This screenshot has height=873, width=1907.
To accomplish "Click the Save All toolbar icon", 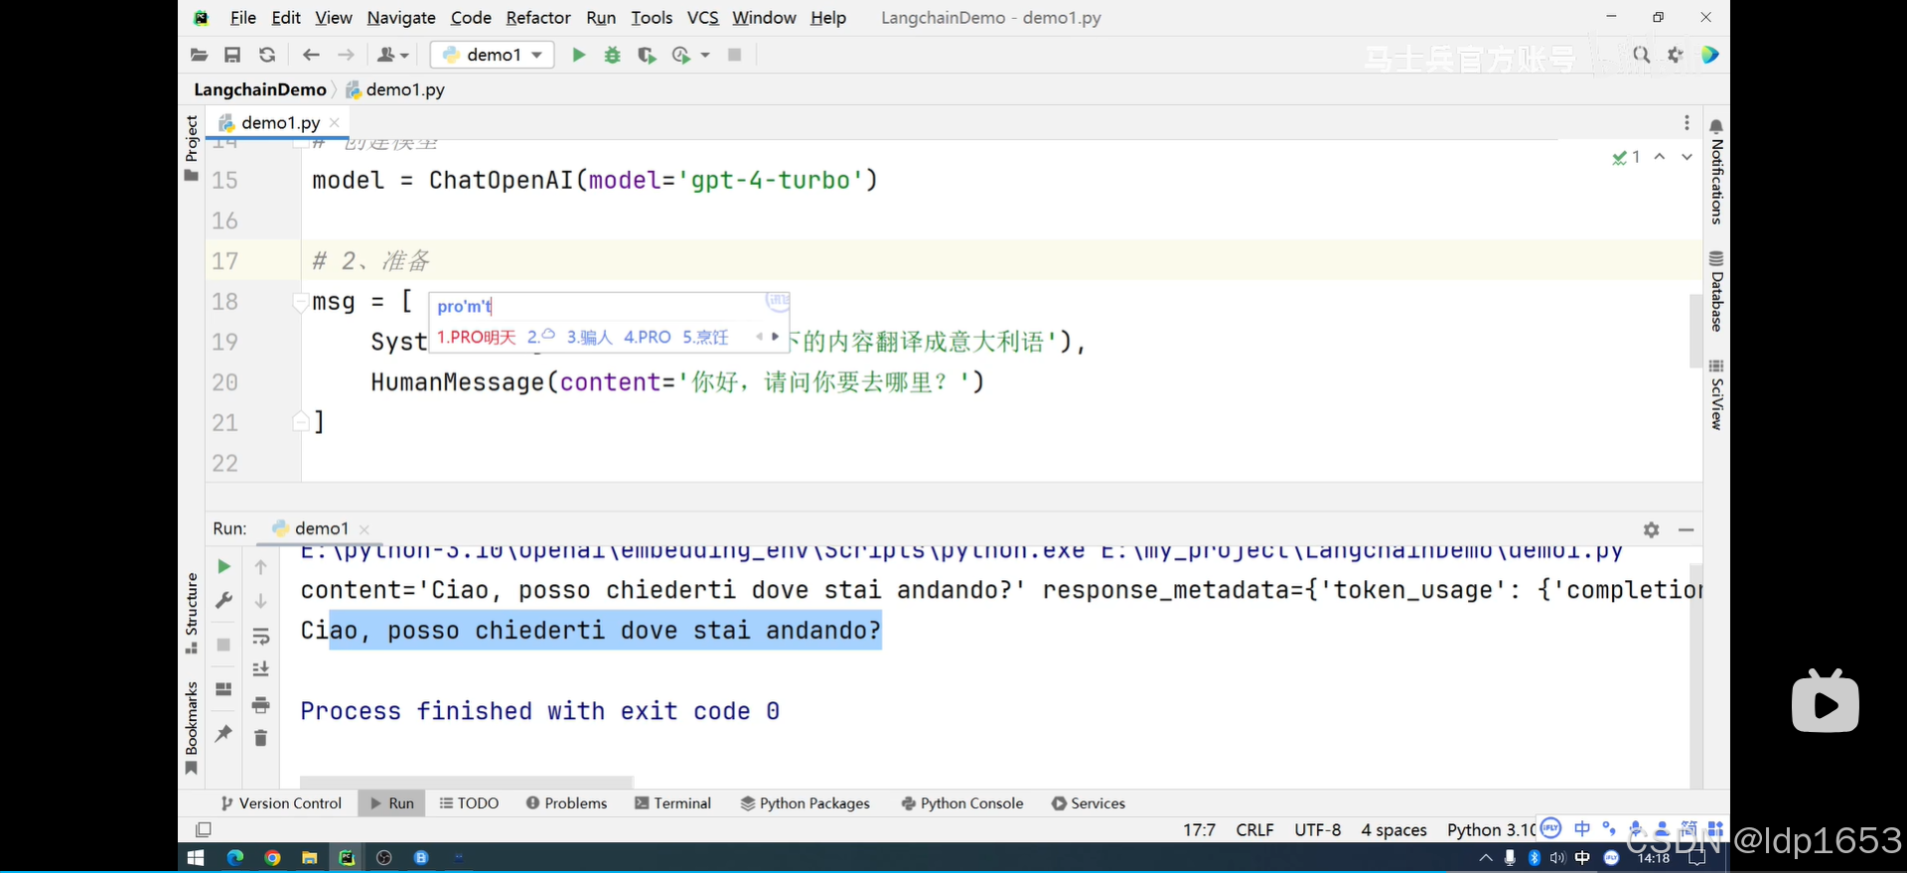I will click(x=232, y=55).
